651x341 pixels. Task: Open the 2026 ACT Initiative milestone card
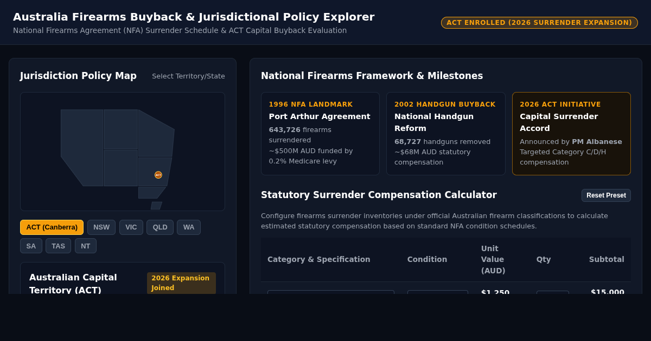tap(571, 134)
